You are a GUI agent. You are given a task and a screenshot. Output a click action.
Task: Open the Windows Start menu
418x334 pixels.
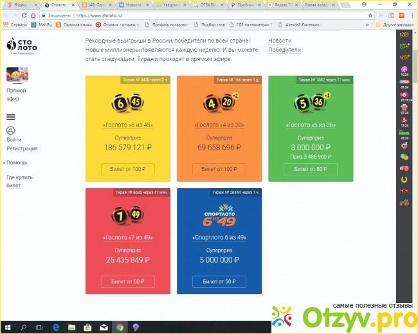[x=8, y=327]
